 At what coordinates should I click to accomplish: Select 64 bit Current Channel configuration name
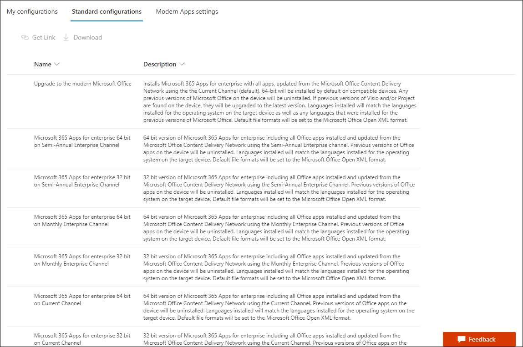coord(82,300)
